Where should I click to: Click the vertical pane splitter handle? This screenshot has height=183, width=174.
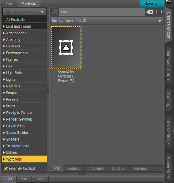click(48, 90)
